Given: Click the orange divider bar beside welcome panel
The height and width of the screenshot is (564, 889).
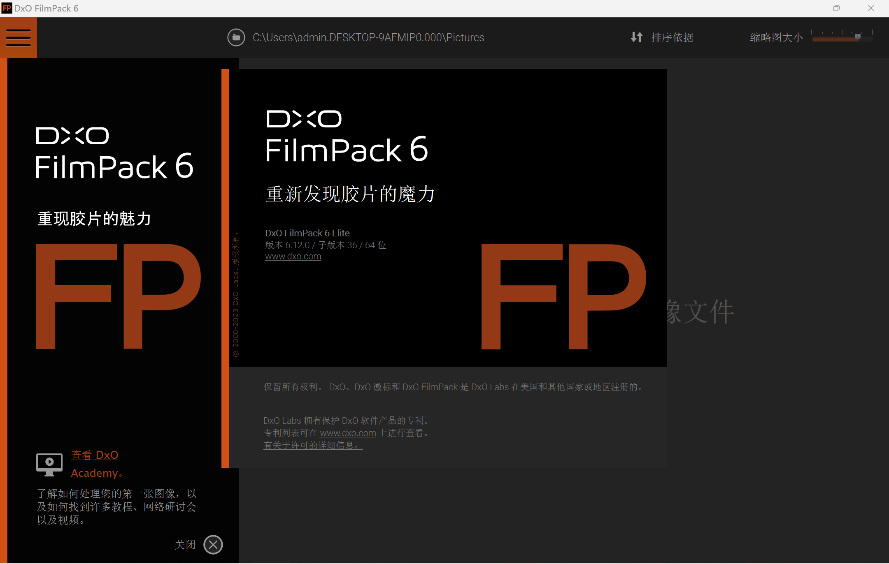Looking at the screenshot, I should pos(225,268).
